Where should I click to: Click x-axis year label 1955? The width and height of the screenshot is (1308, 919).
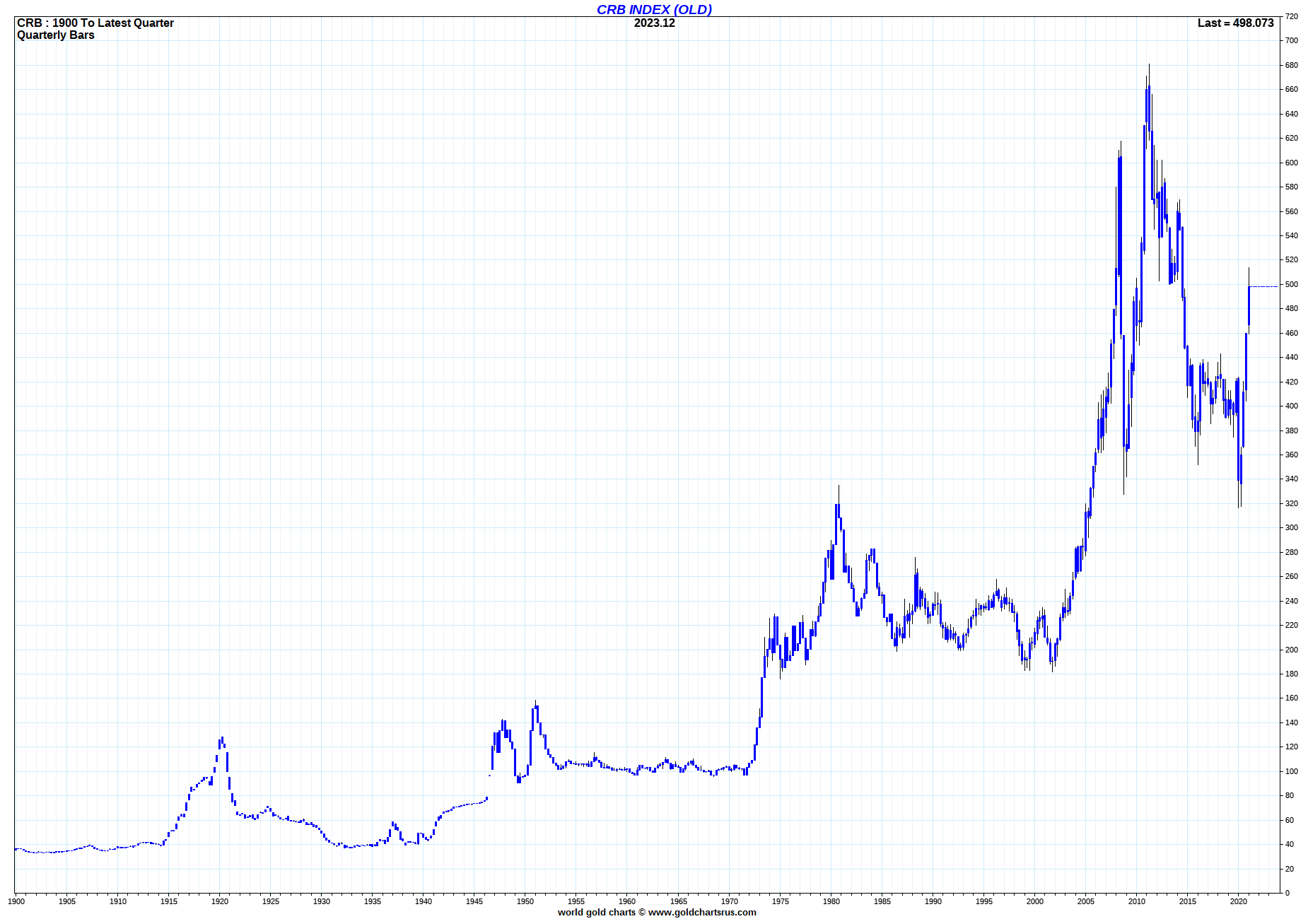click(576, 901)
